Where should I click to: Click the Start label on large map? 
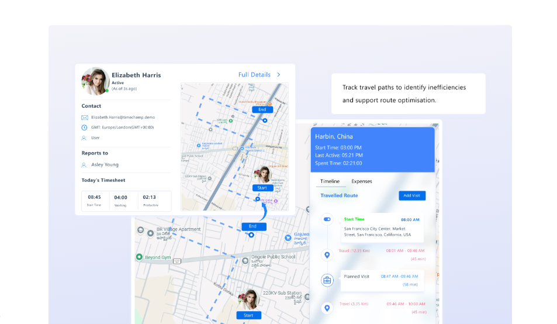pyautogui.click(x=248, y=315)
